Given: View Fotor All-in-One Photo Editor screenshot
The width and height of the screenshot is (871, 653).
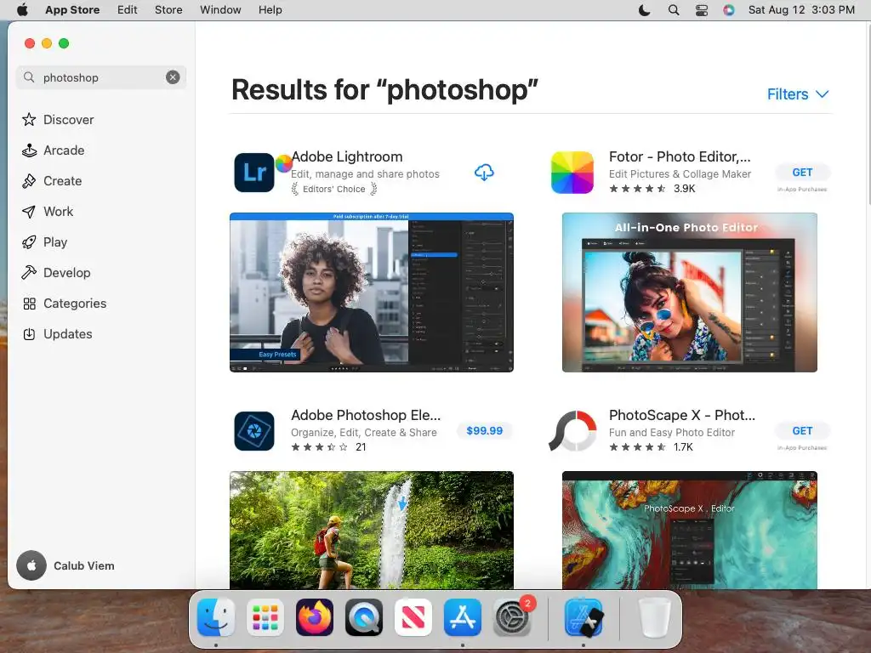Looking at the screenshot, I should 689,292.
